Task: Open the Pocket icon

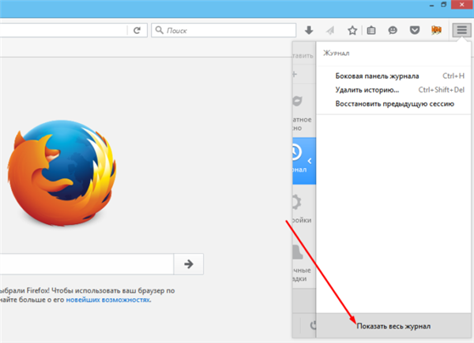Action: 415,30
